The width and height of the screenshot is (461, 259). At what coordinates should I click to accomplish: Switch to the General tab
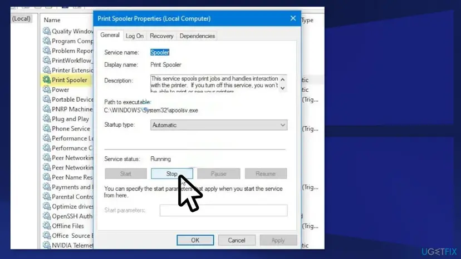click(110, 35)
